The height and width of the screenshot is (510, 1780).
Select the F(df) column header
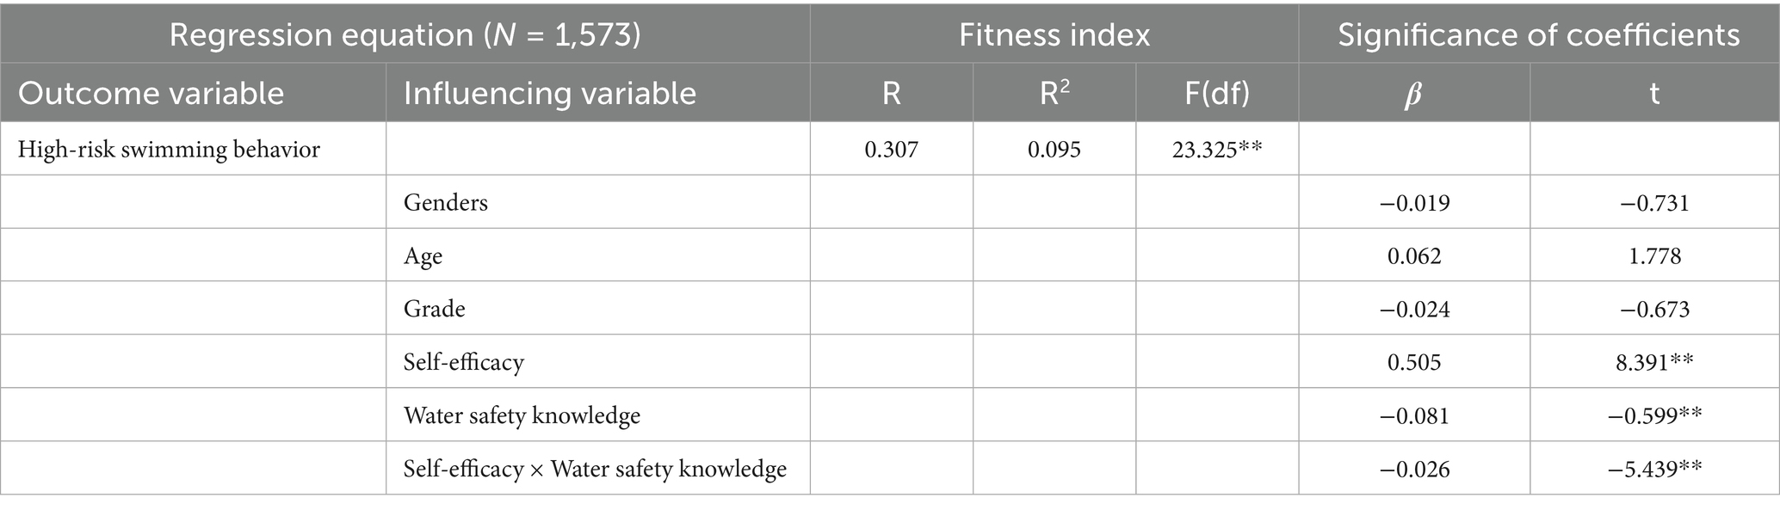[1217, 93]
